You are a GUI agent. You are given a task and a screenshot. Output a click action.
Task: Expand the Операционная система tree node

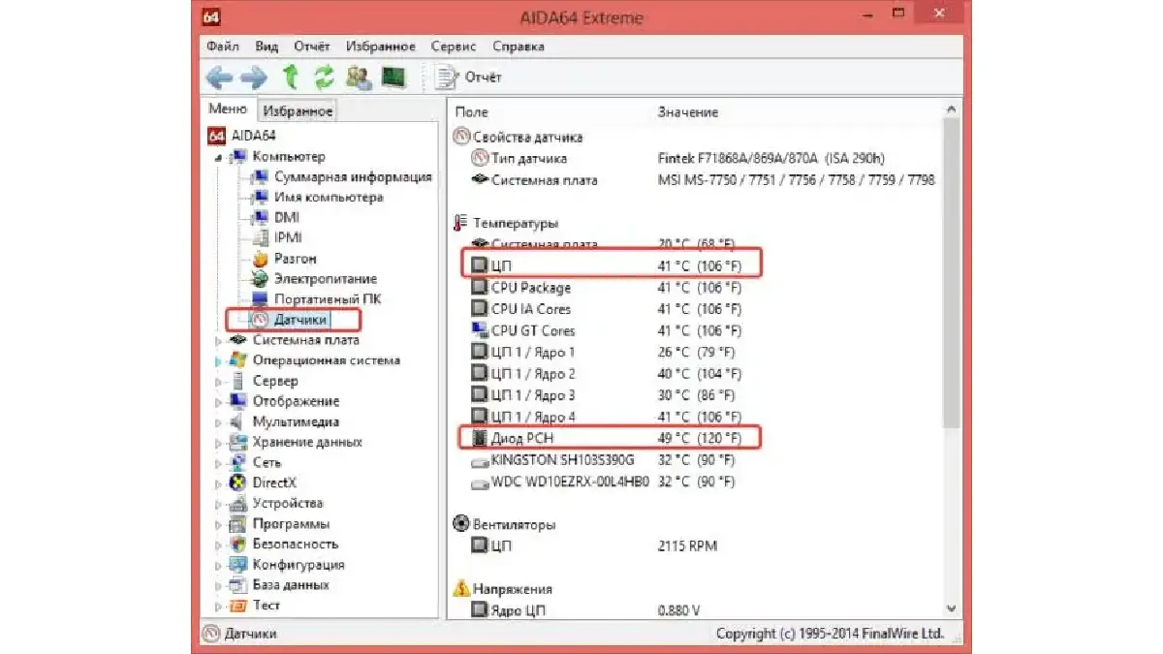(x=218, y=360)
